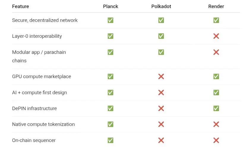Image resolution: width=246 pixels, height=154 pixels.
Task: Click Polkadot's checkmark for Modular app / parachain chains
Action: pyautogui.click(x=161, y=52)
